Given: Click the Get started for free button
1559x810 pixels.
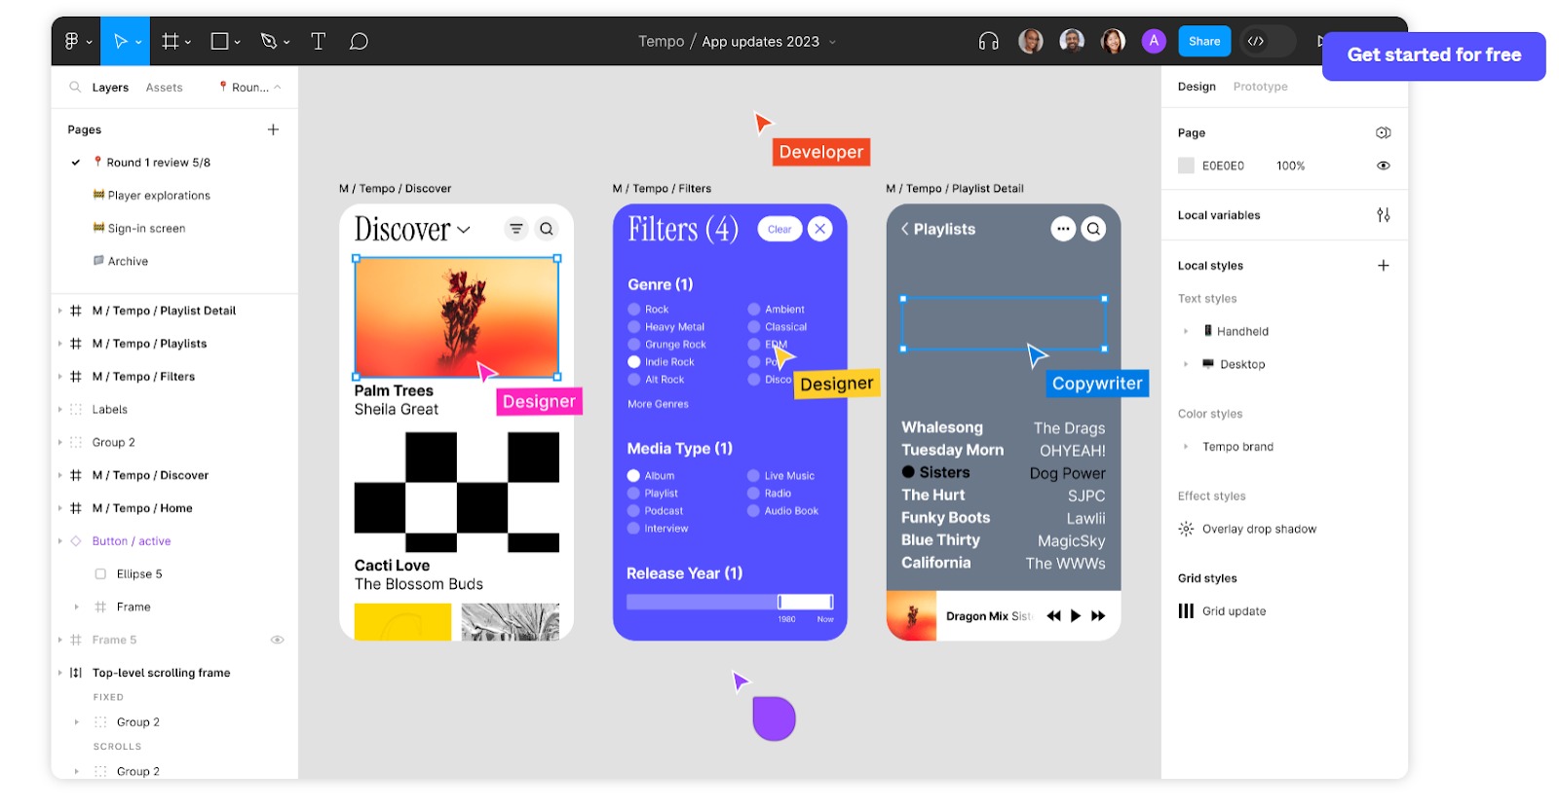Looking at the screenshot, I should tap(1433, 55).
